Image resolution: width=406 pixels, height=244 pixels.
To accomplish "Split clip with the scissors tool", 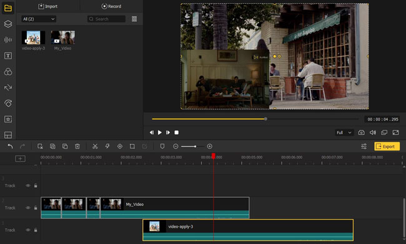I will (95, 147).
